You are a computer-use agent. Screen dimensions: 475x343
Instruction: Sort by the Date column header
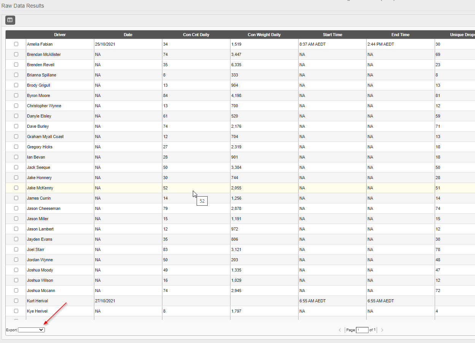coord(128,35)
